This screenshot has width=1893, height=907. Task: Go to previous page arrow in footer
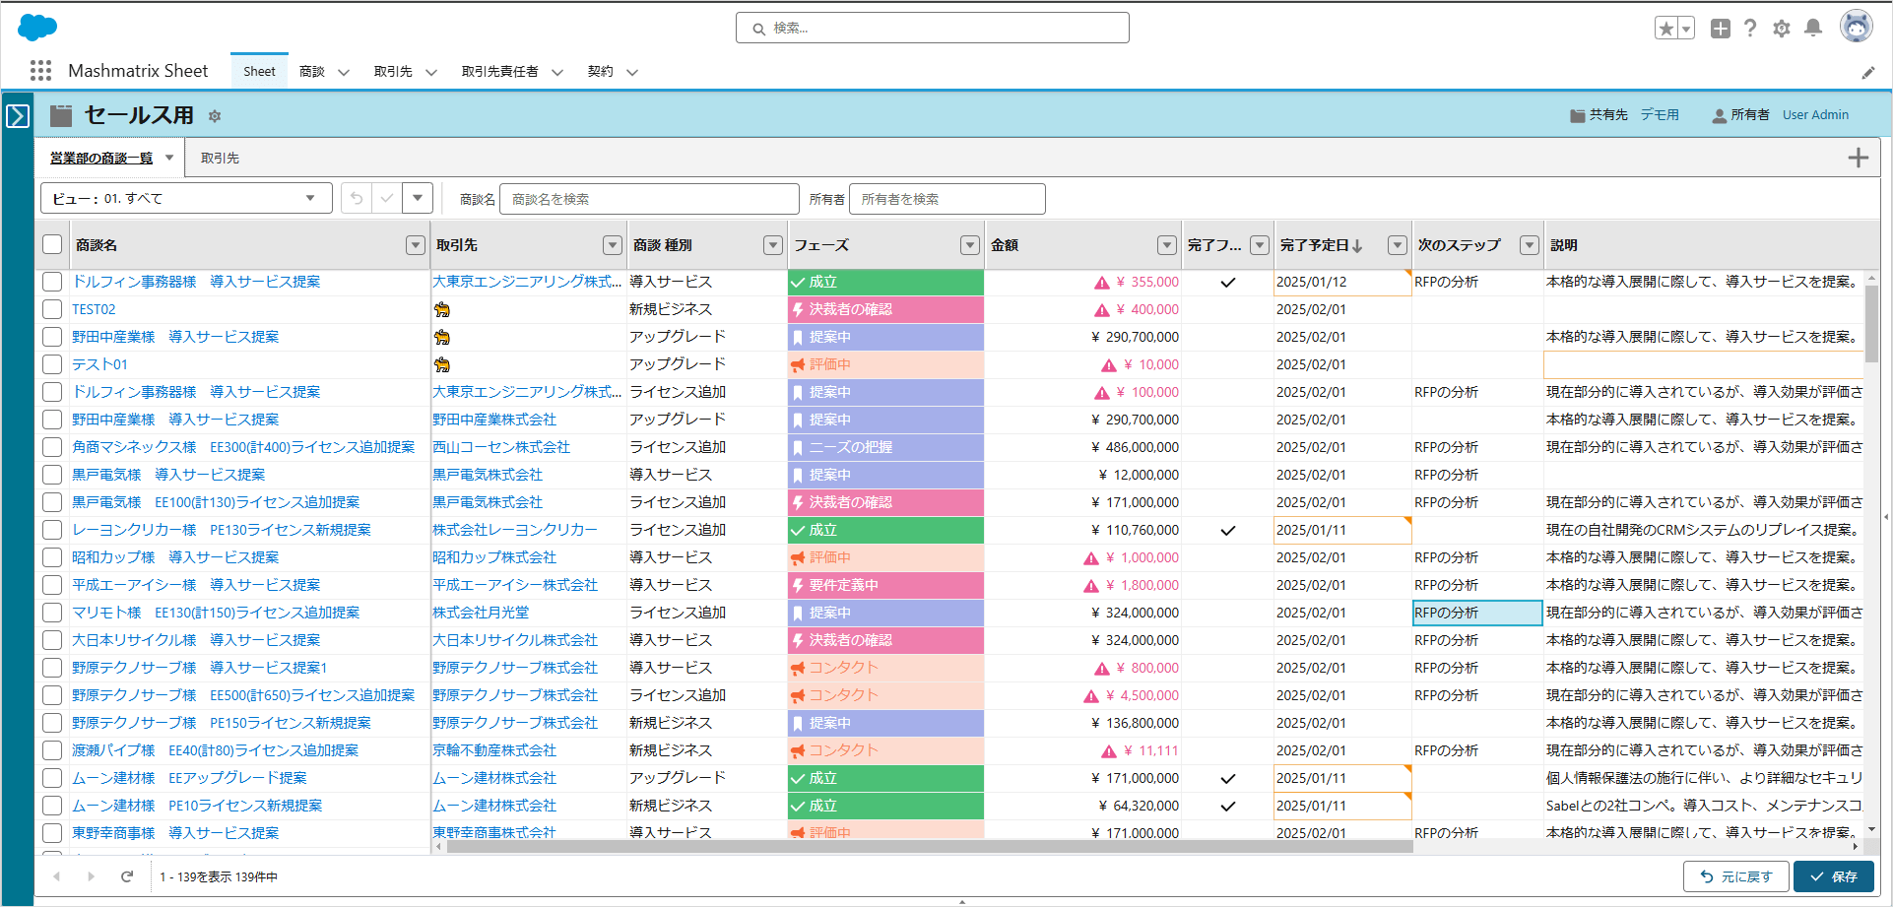tap(56, 876)
